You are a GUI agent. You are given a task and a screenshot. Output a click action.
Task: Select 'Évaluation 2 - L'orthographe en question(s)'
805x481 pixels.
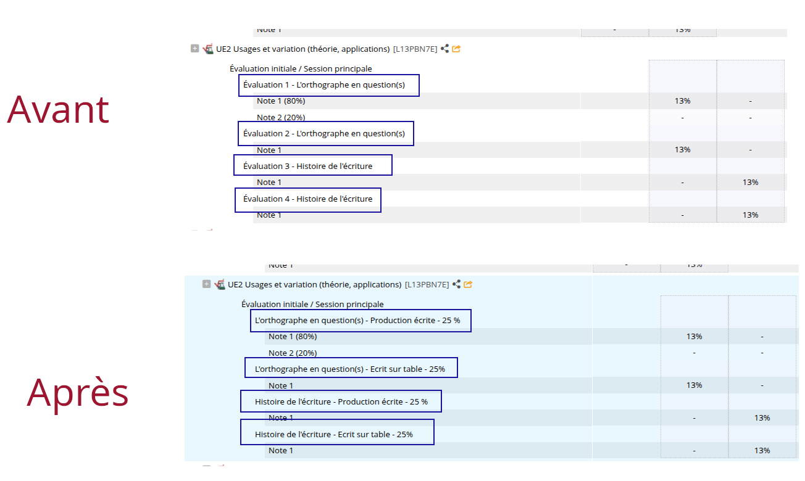(x=324, y=133)
